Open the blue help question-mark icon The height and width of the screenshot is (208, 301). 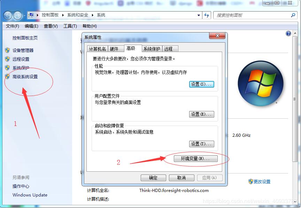point(288,34)
